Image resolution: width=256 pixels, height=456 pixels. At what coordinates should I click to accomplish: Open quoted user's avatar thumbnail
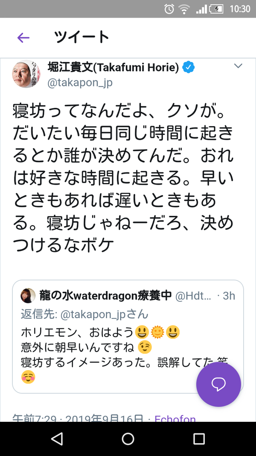coord(28,296)
